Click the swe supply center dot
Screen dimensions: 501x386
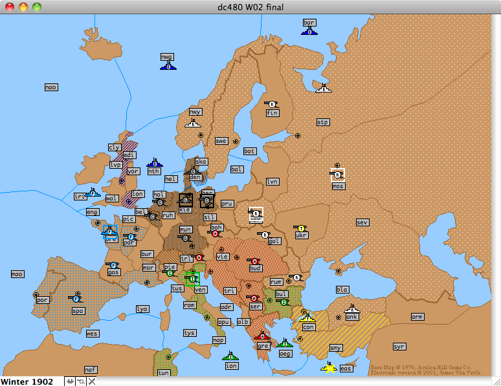tap(236, 141)
